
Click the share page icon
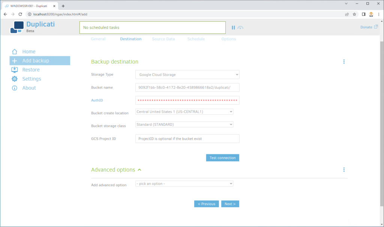click(x=347, y=14)
